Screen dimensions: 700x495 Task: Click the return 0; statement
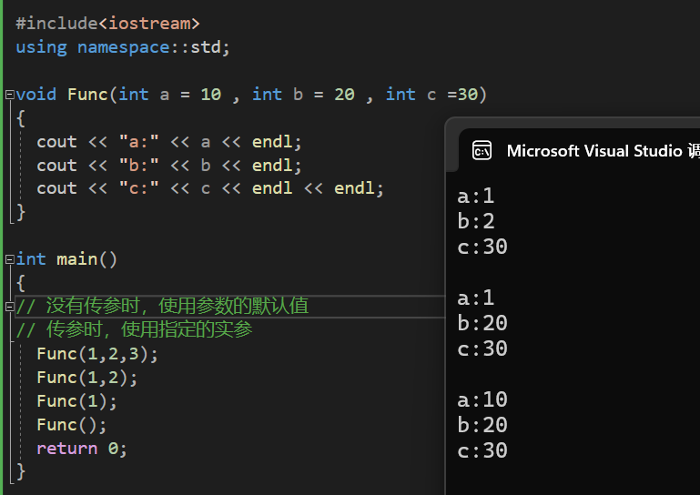pos(82,449)
